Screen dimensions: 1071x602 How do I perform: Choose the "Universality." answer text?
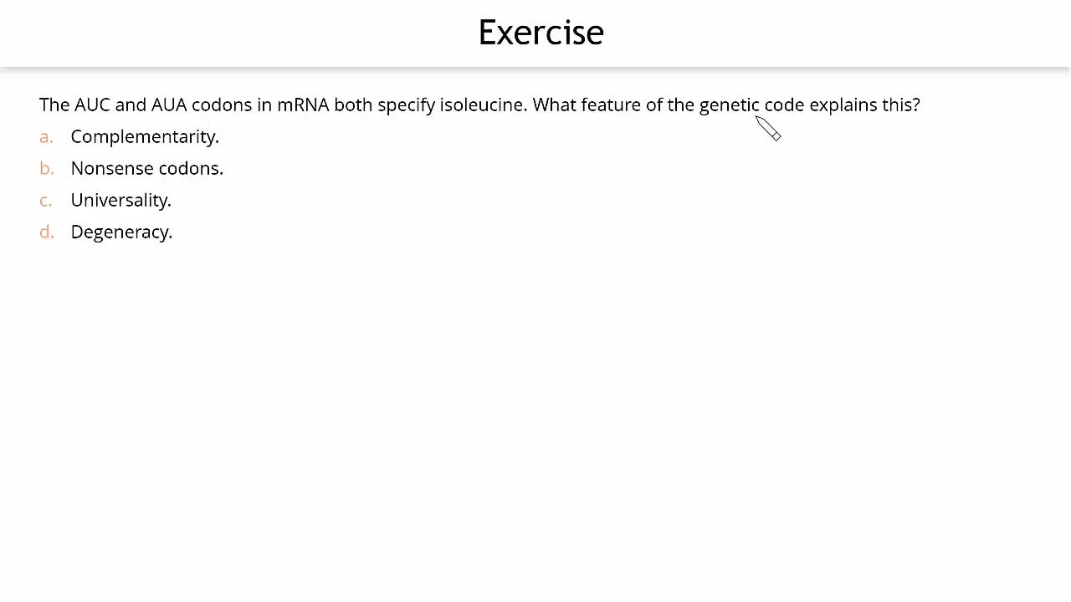coord(120,201)
